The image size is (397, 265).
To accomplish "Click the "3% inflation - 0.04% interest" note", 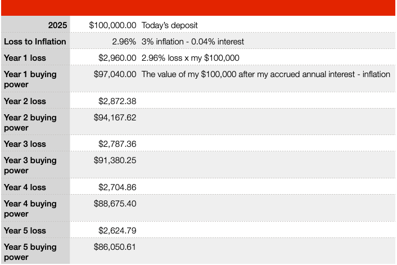I will [193, 41].
